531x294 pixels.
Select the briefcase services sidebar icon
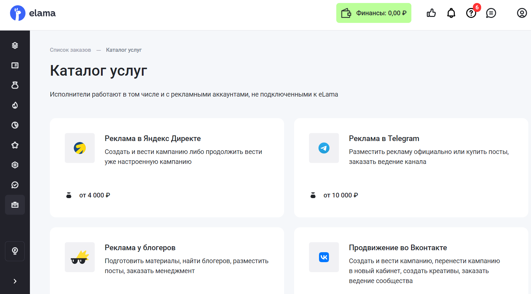point(15,205)
